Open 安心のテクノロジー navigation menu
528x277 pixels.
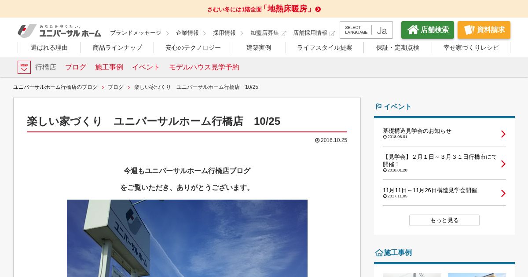[193, 47]
